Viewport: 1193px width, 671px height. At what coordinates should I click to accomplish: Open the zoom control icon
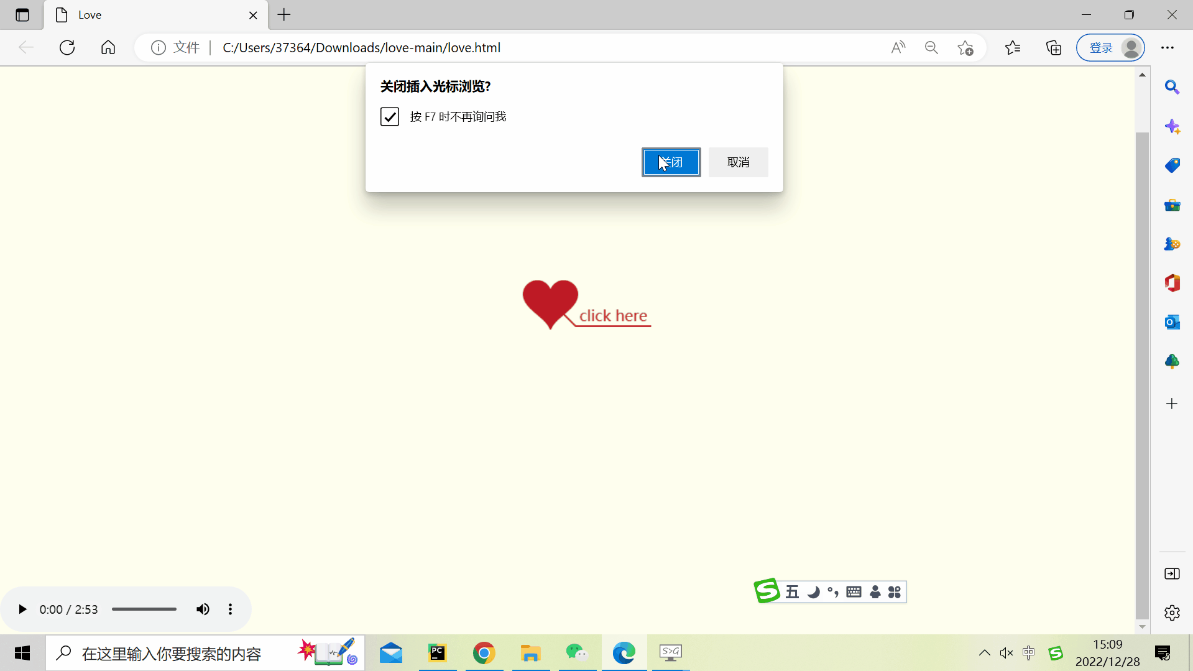931,48
